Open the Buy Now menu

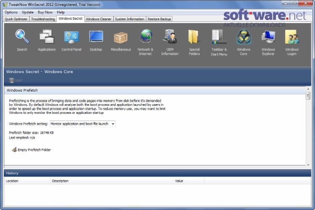click(x=45, y=12)
